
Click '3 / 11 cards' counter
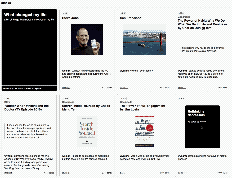[x=222, y=88]
